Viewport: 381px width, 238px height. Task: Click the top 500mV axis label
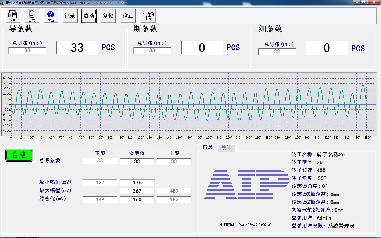tap(7, 78)
